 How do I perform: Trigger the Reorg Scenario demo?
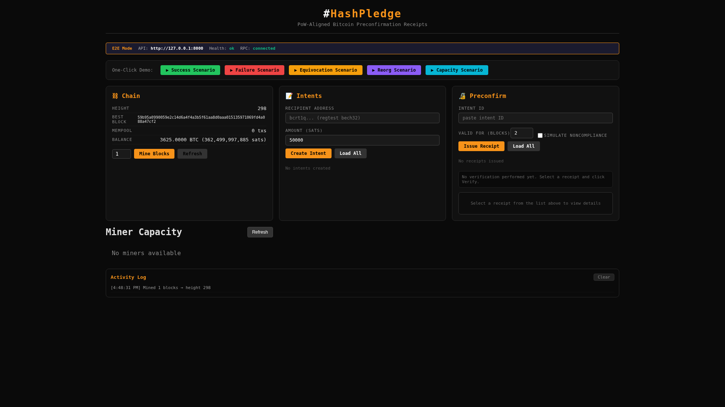coord(394,70)
